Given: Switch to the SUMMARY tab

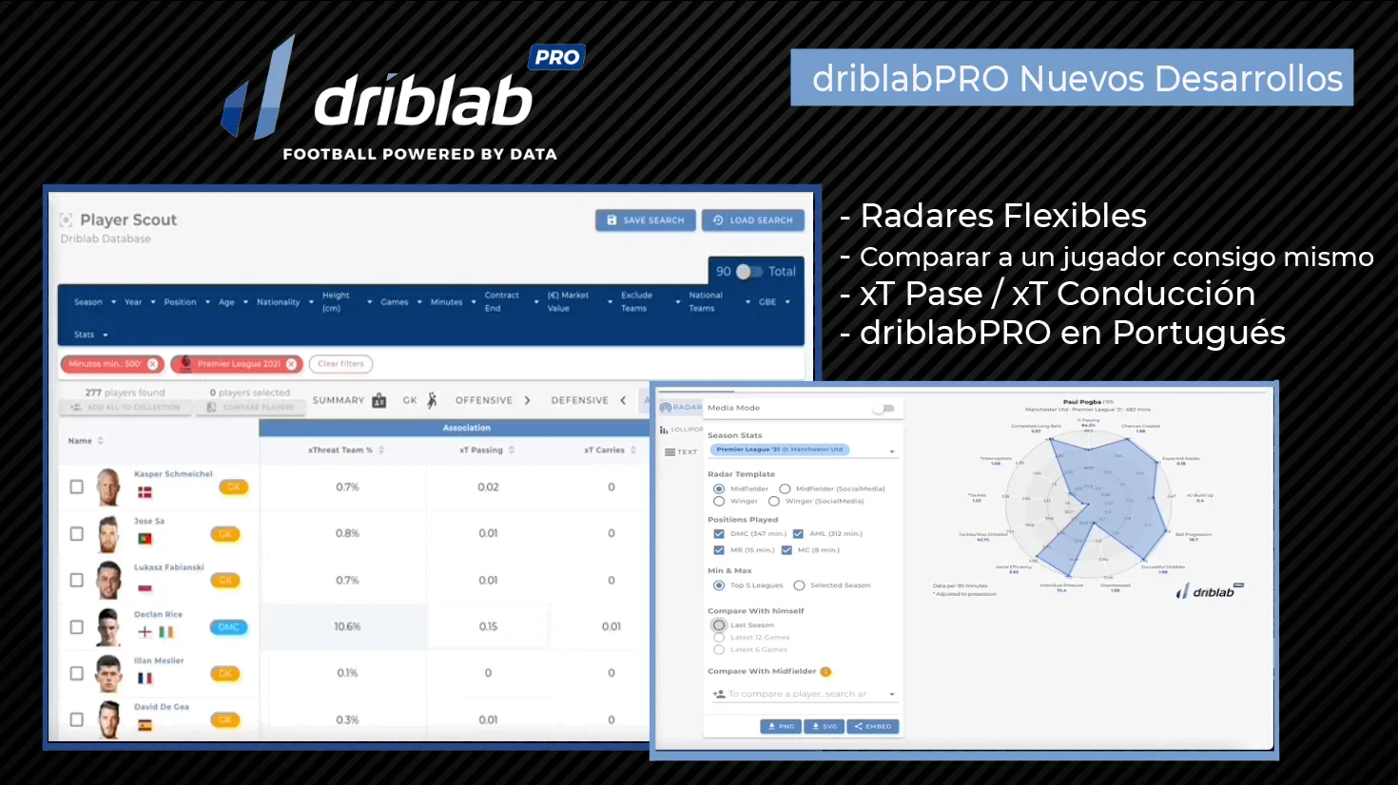Looking at the screenshot, I should coord(349,400).
